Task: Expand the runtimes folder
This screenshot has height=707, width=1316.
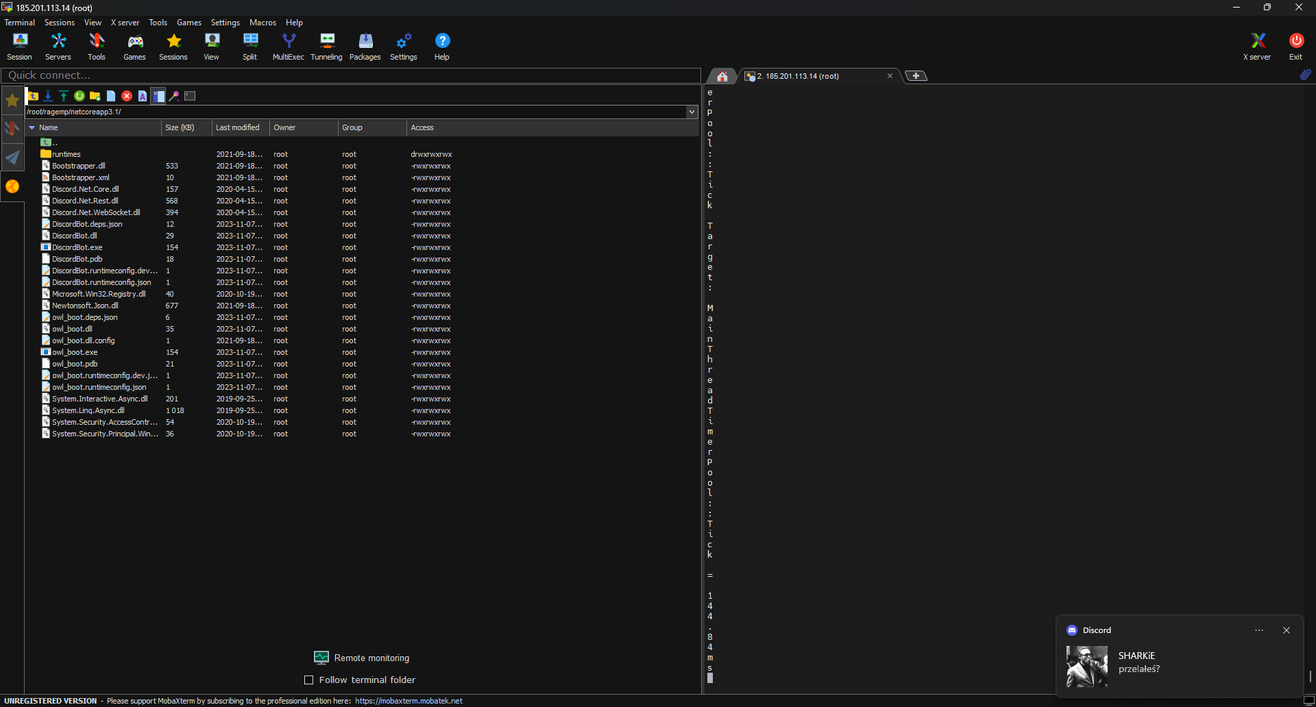Action: pos(66,153)
